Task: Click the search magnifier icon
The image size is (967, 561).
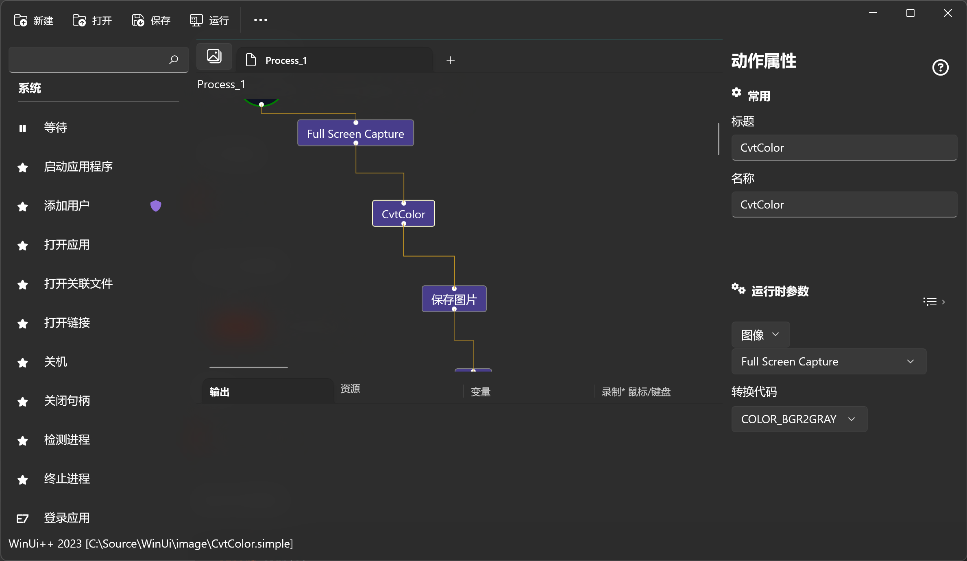Action: (x=174, y=60)
